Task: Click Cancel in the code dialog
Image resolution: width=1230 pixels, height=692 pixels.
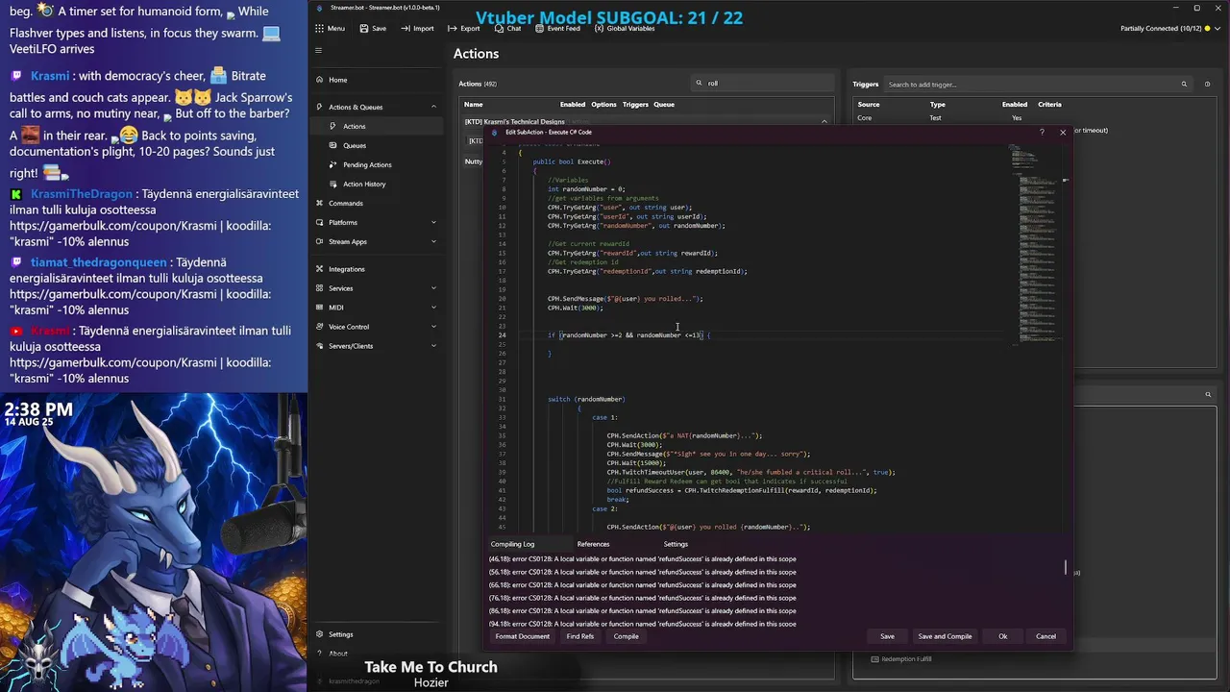Action: (x=1045, y=636)
